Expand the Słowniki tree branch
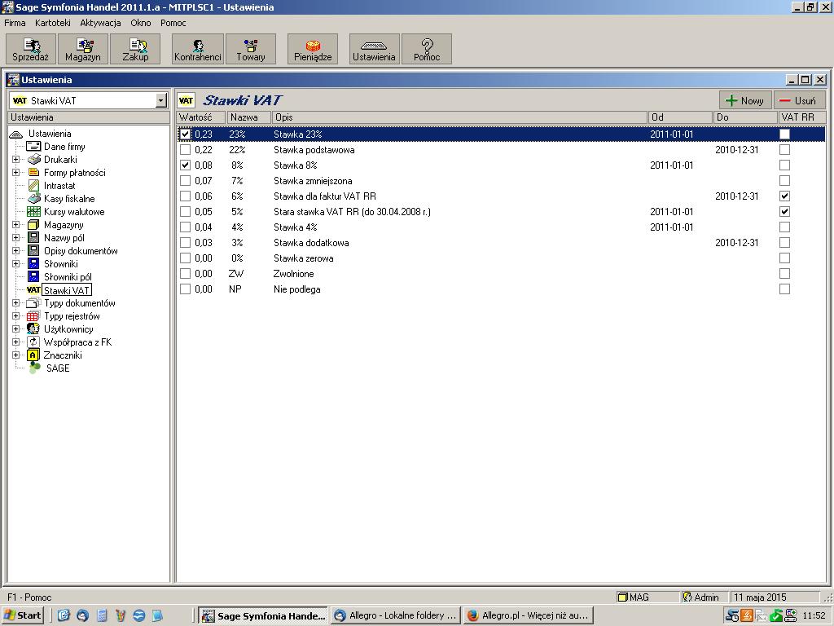 pyautogui.click(x=16, y=264)
